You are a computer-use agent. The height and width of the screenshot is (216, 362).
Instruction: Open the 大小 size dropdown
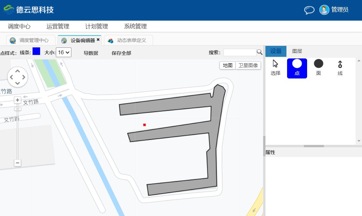(64, 52)
